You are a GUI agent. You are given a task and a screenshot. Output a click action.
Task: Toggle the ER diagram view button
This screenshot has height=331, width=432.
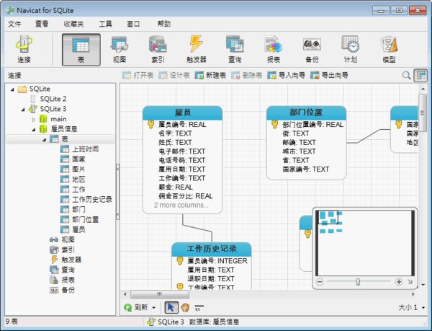(x=420, y=75)
